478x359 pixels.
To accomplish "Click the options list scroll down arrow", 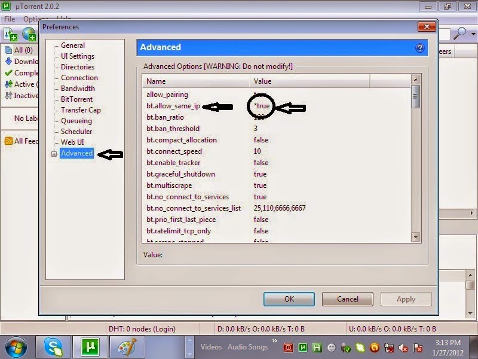I will pyautogui.click(x=416, y=237).
